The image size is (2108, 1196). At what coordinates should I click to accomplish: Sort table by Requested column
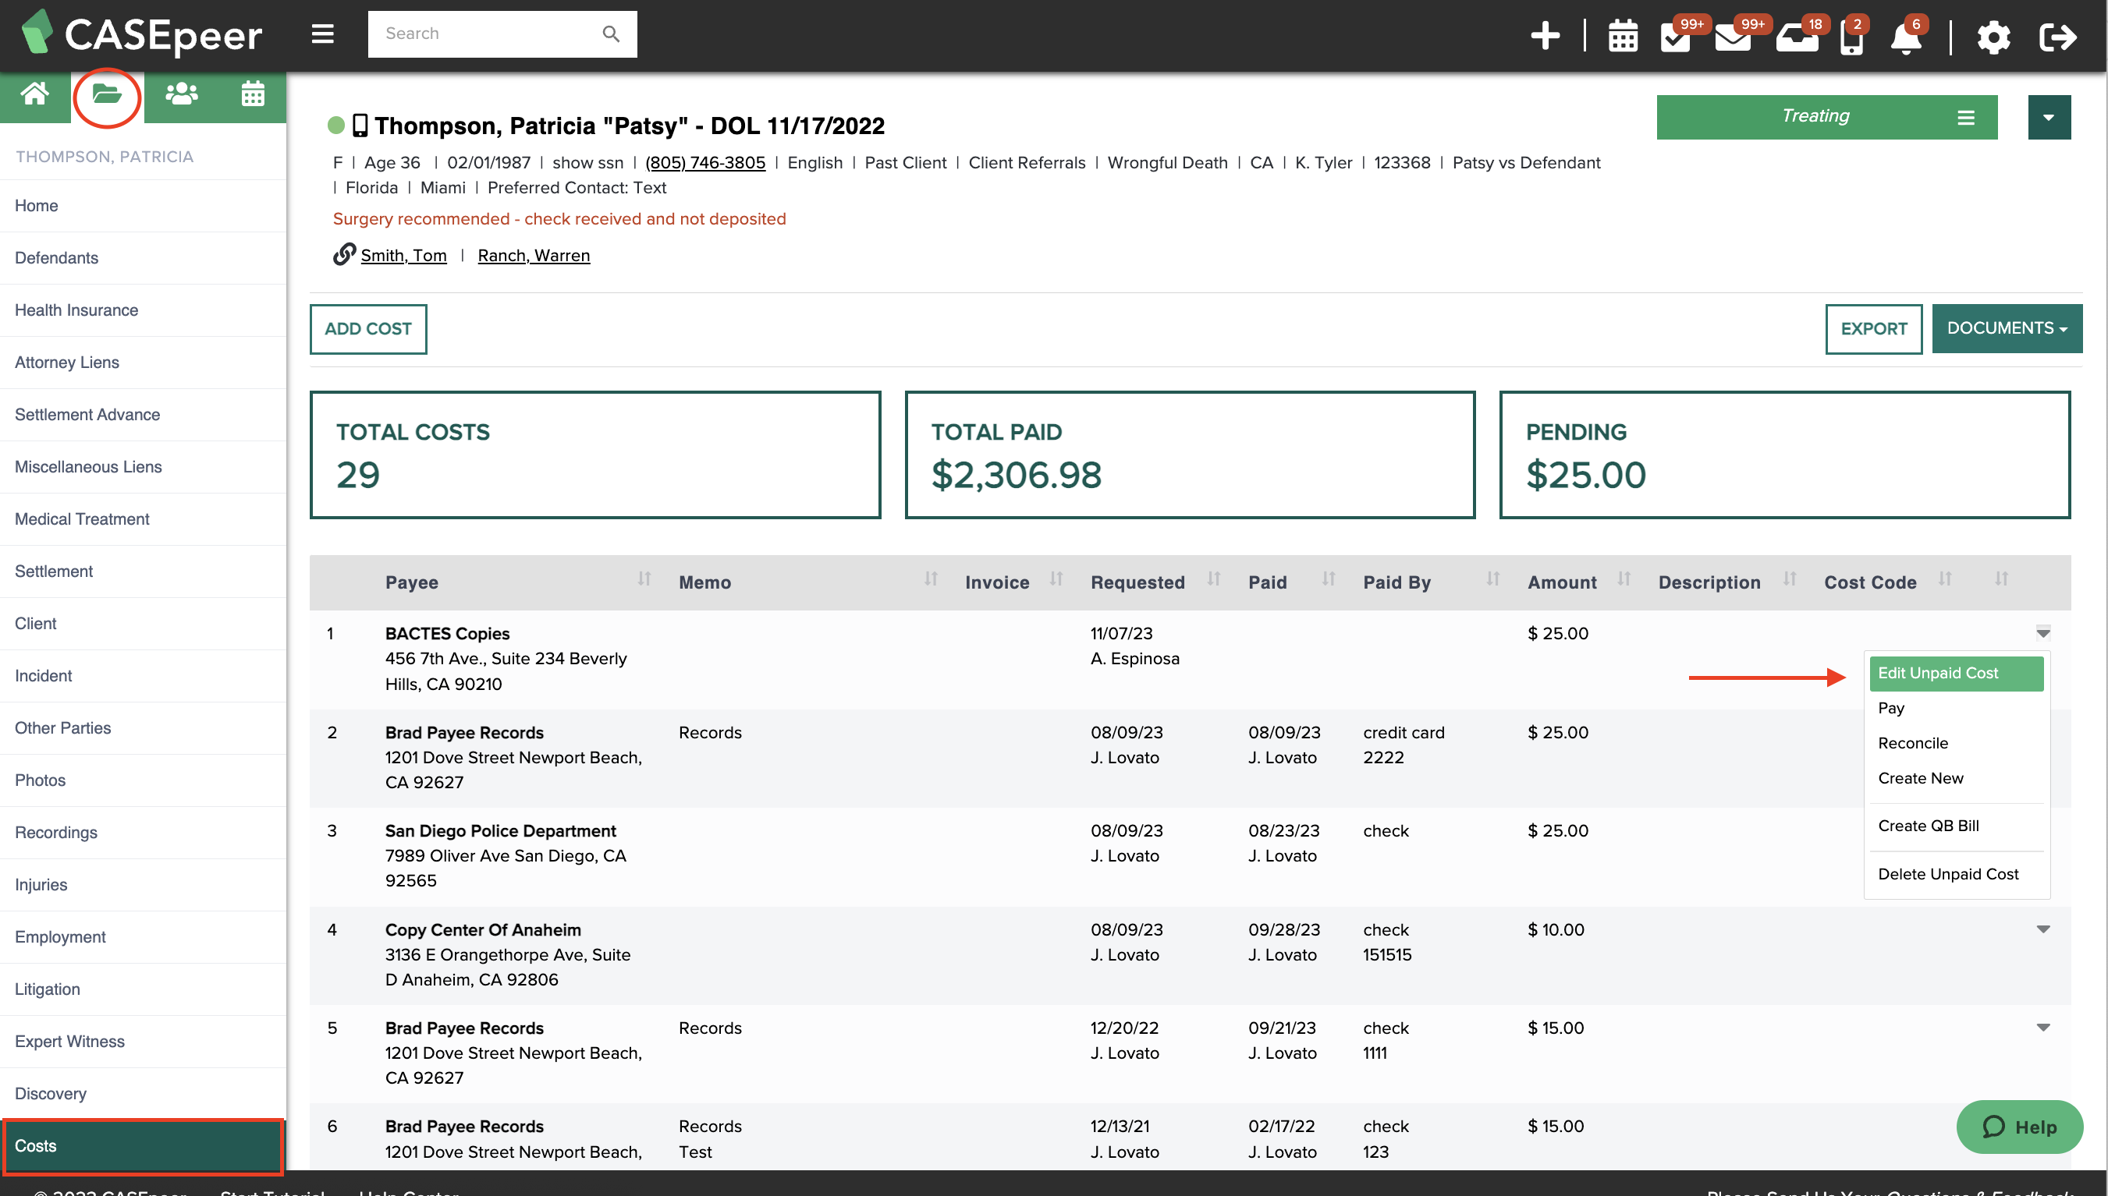[x=1214, y=581]
